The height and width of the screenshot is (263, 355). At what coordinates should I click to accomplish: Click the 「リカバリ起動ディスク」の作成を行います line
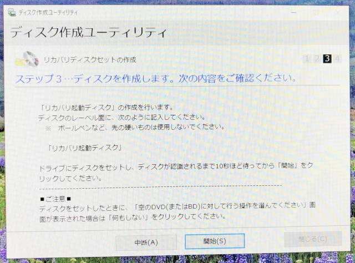99,108
